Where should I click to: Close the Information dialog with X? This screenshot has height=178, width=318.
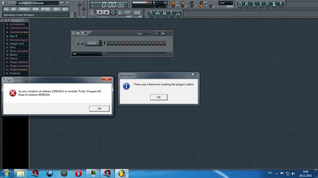(x=193, y=74)
